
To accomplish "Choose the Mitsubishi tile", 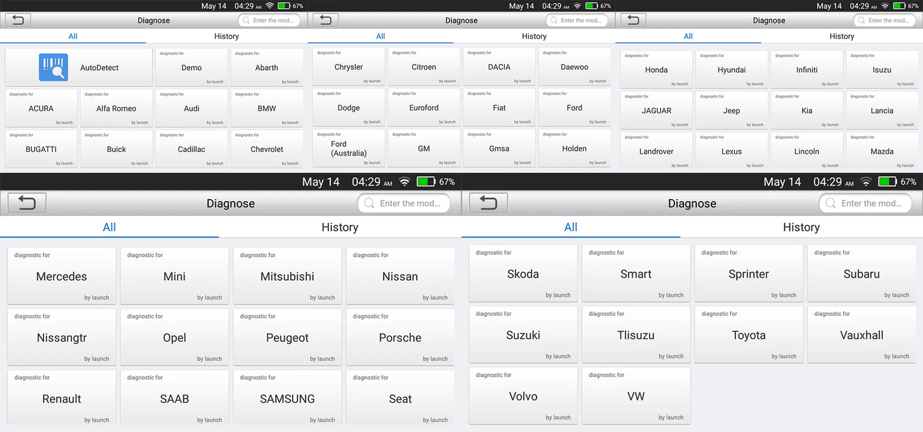I will pyautogui.click(x=287, y=276).
